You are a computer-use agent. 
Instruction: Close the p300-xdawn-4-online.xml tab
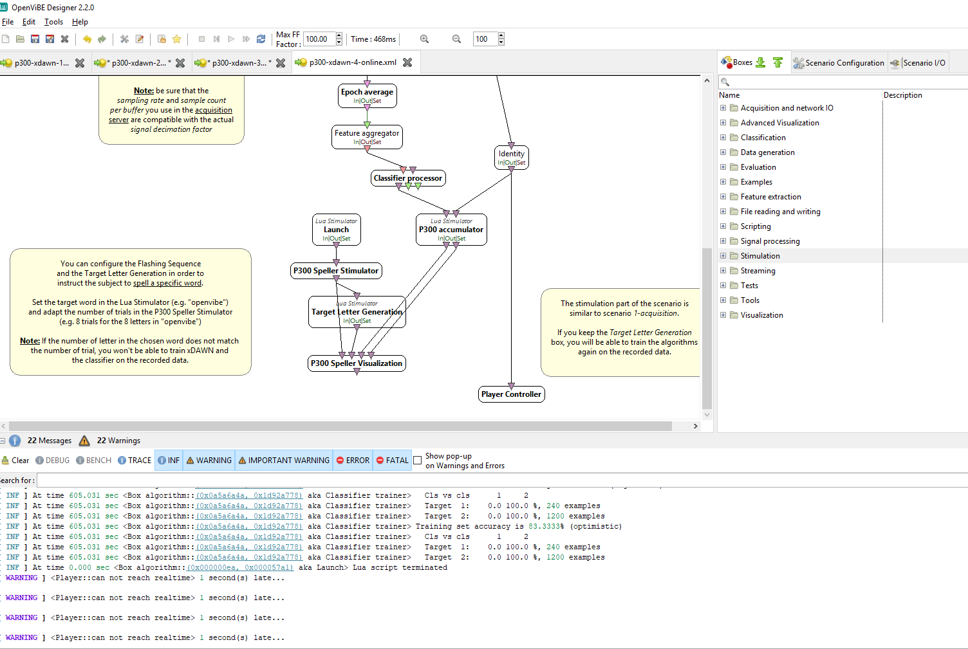[407, 62]
